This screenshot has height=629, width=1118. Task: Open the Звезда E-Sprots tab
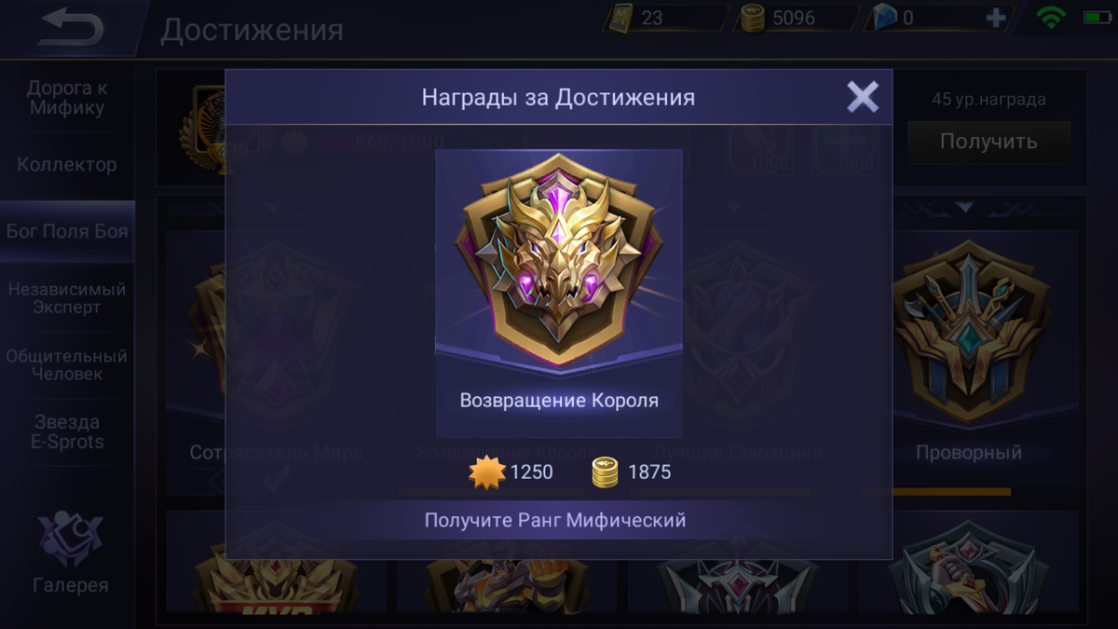click(x=67, y=432)
